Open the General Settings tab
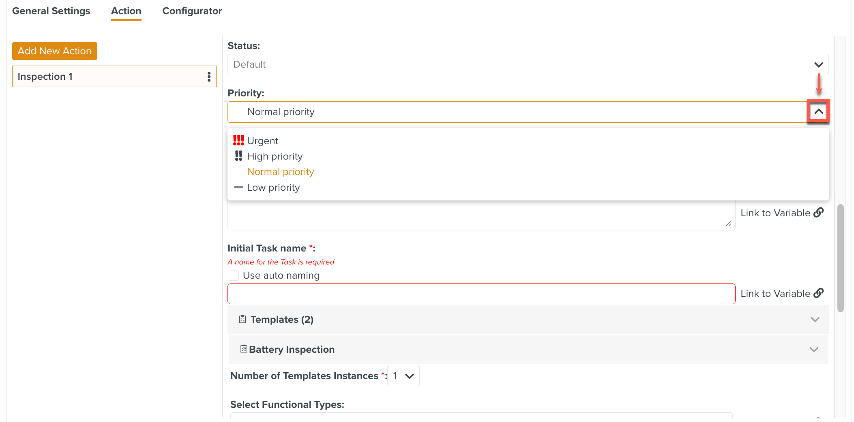Image resolution: width=854 pixels, height=422 pixels. coord(51,11)
